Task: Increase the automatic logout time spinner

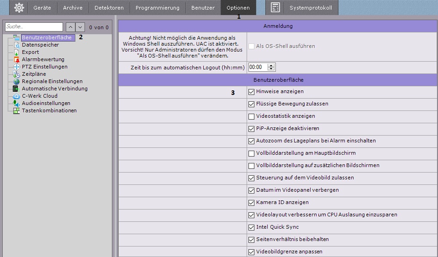Action: (272, 65)
